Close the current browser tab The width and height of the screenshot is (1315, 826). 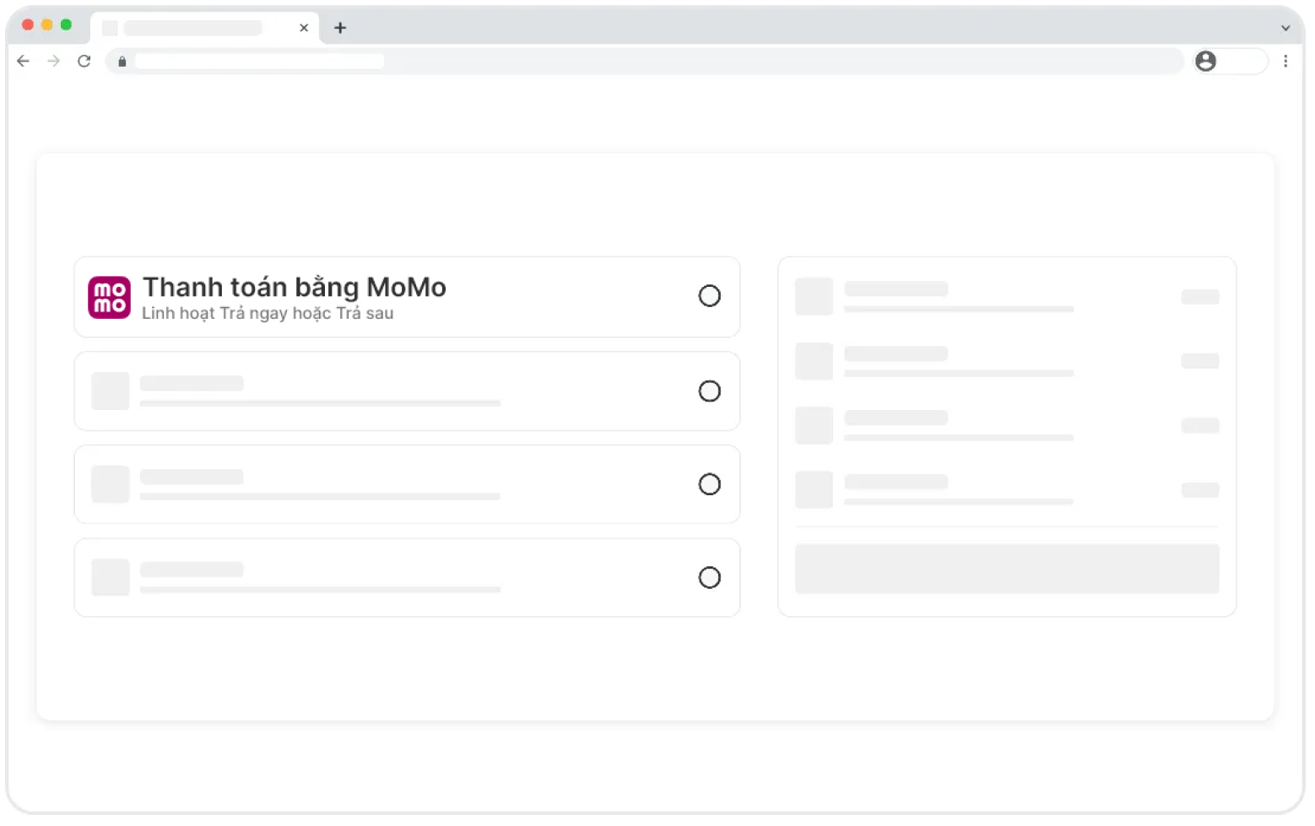pyautogui.click(x=304, y=28)
